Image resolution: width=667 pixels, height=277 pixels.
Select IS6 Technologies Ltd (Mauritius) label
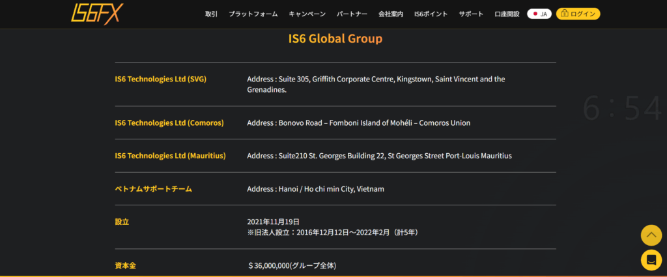pos(170,156)
